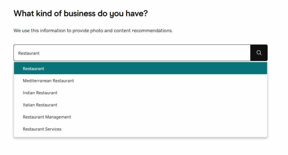Viewport: 288px width, 155px height.
Task: Pick the teal-highlighted first suggestion row
Action: pyautogui.click(x=141, y=68)
